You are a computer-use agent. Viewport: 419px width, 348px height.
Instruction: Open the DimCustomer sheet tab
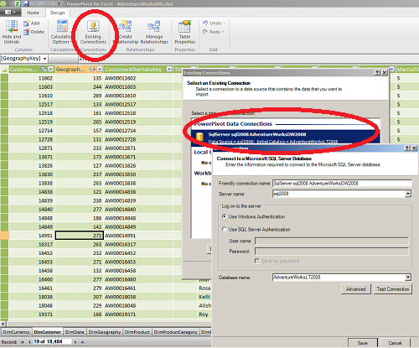(48, 332)
